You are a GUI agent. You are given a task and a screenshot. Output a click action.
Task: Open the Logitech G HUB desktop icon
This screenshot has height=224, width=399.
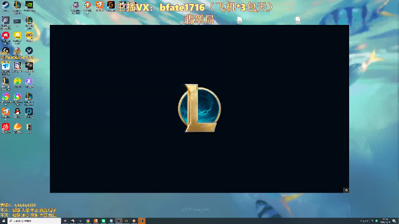point(5,51)
